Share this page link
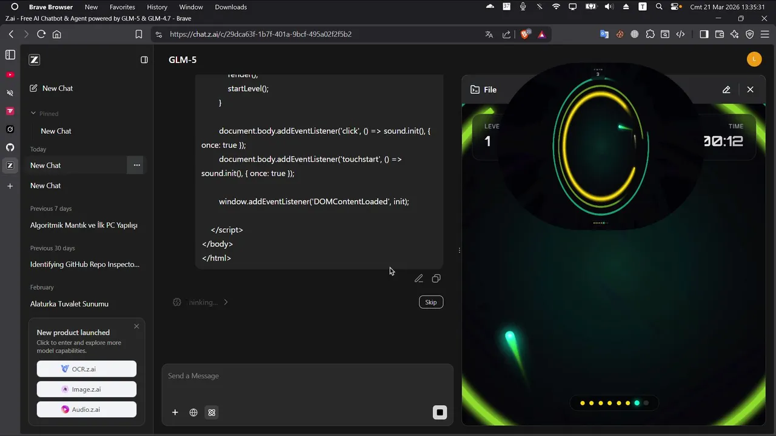776x436 pixels. tap(507, 35)
